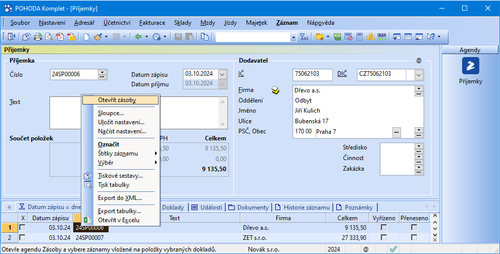Click the copy record icon in the toolbar
The image size is (500, 254).
tap(205, 37)
